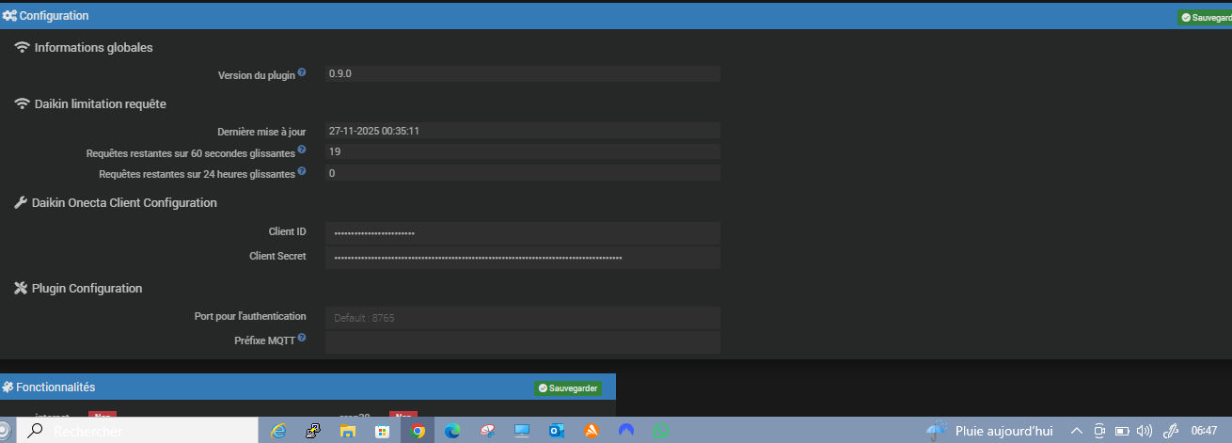This screenshot has width=1232, height=443.
Task: Open the monitor-shaped taskbar icon
Action: [x=522, y=431]
